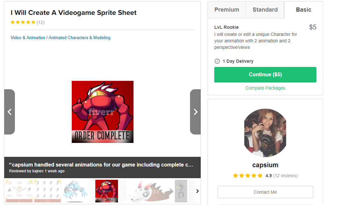
Task: Select the Basic package tab
Action: tap(303, 10)
